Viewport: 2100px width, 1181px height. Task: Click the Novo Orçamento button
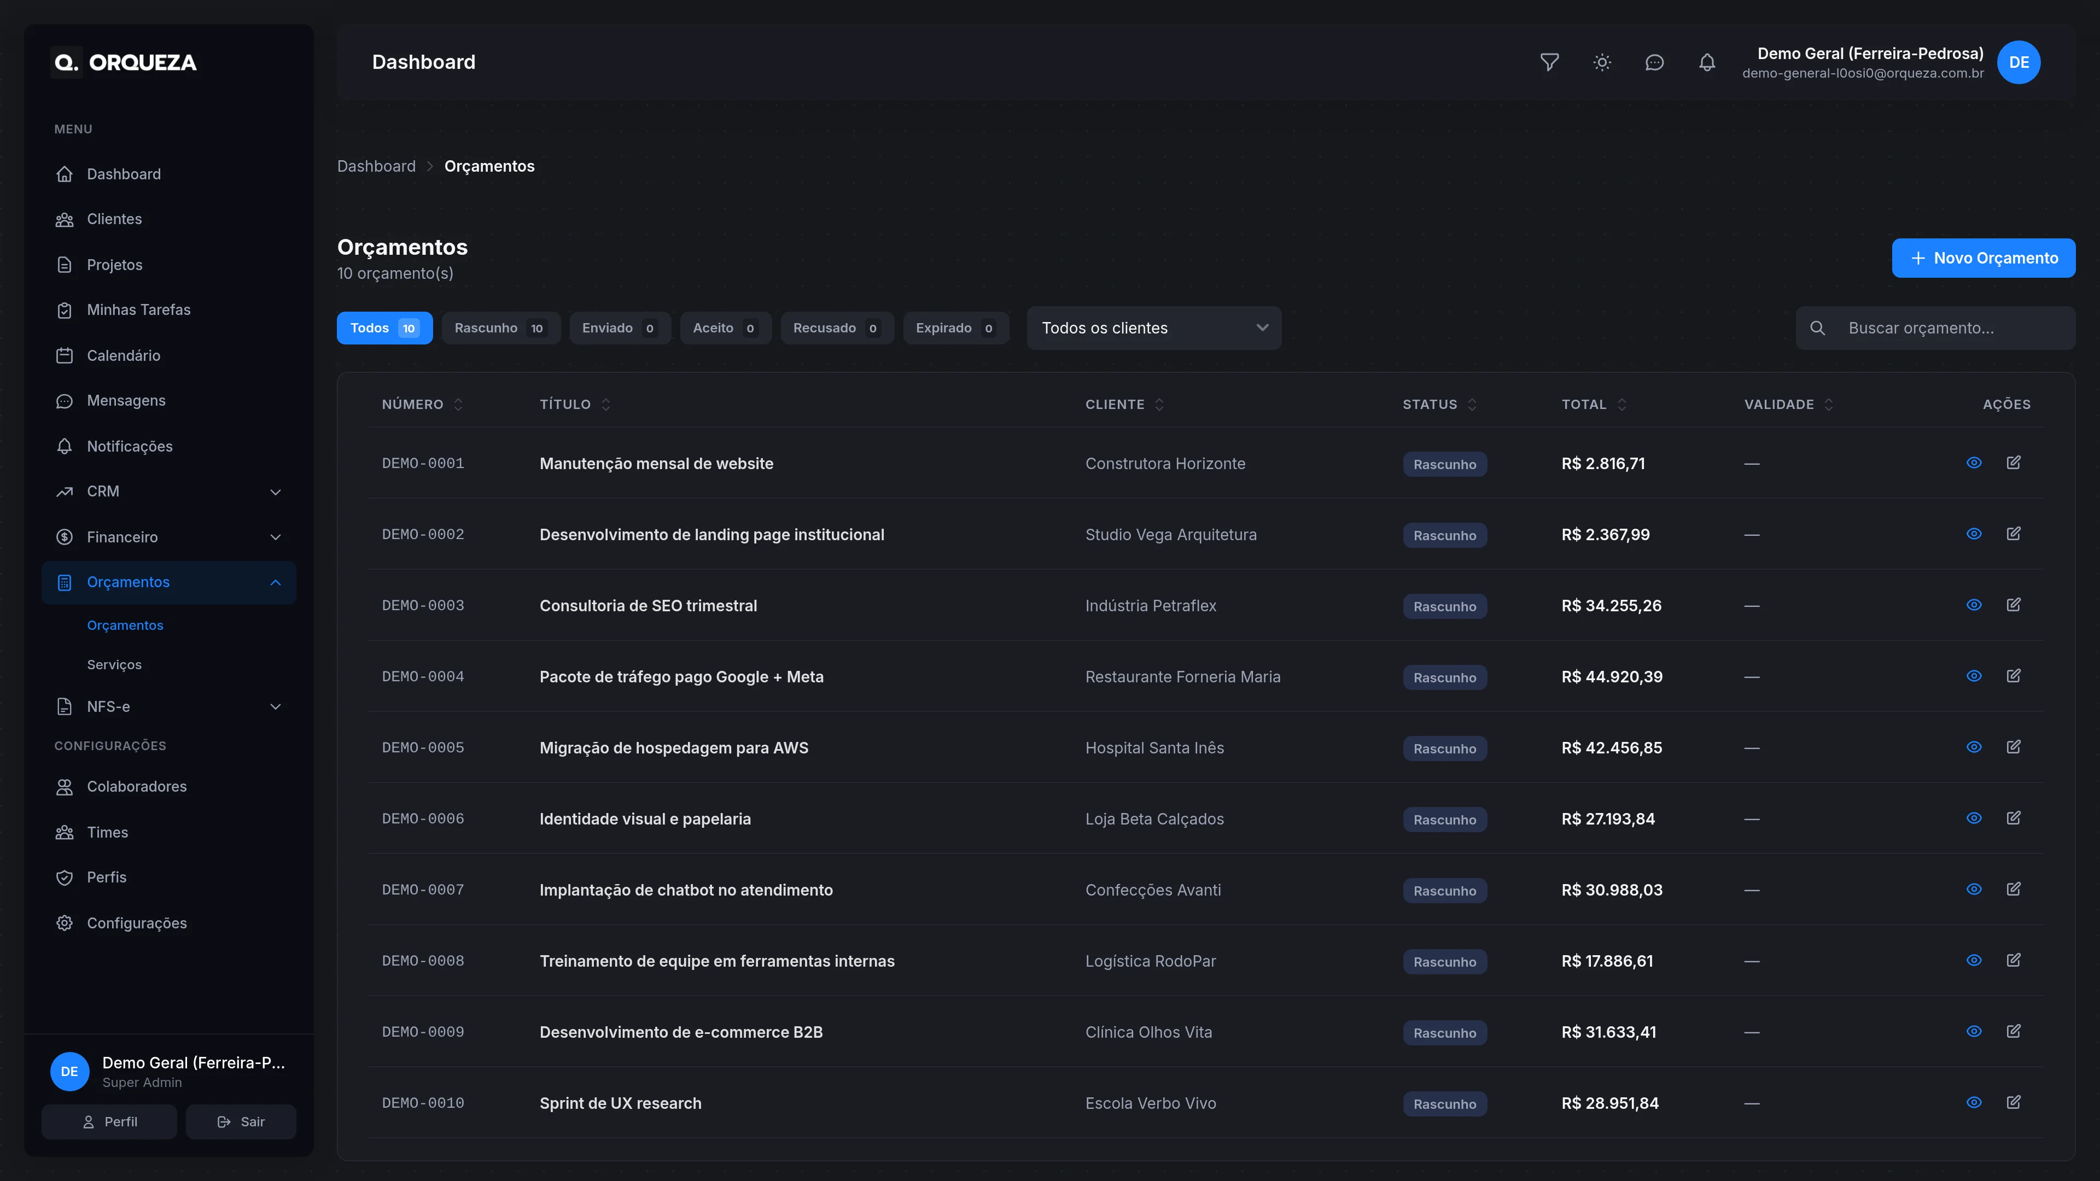point(1984,258)
